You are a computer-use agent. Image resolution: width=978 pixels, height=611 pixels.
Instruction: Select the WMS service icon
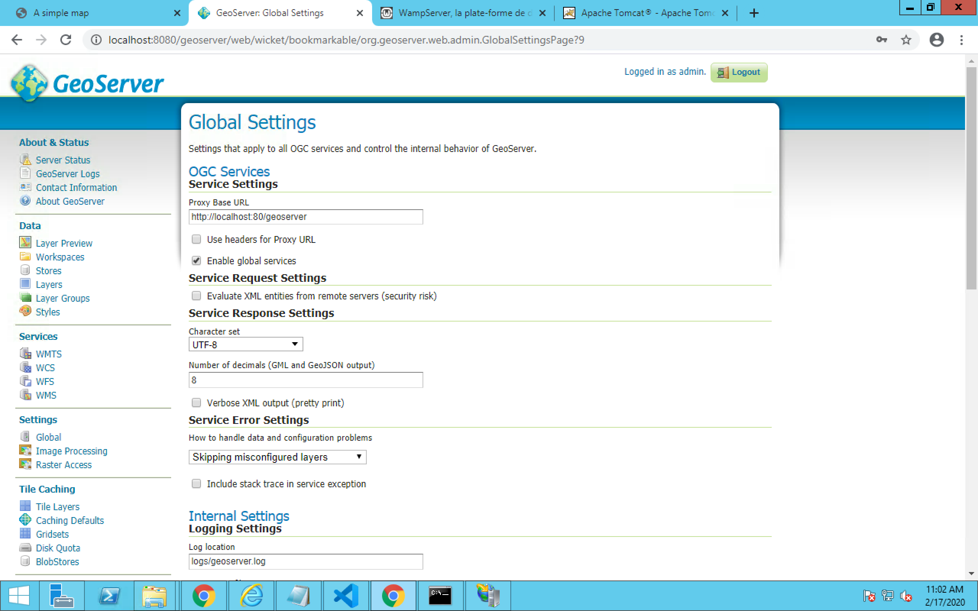tap(26, 395)
